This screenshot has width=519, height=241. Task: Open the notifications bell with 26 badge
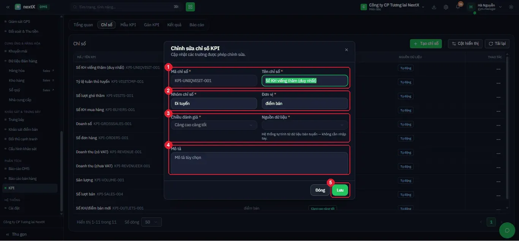[x=458, y=7]
